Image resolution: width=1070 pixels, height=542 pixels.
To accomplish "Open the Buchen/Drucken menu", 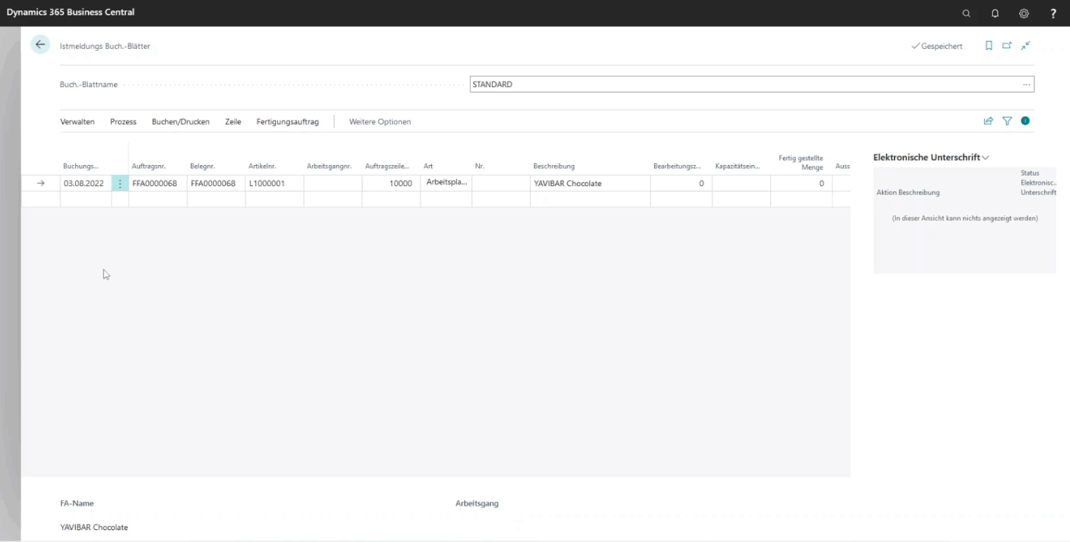I will (180, 121).
